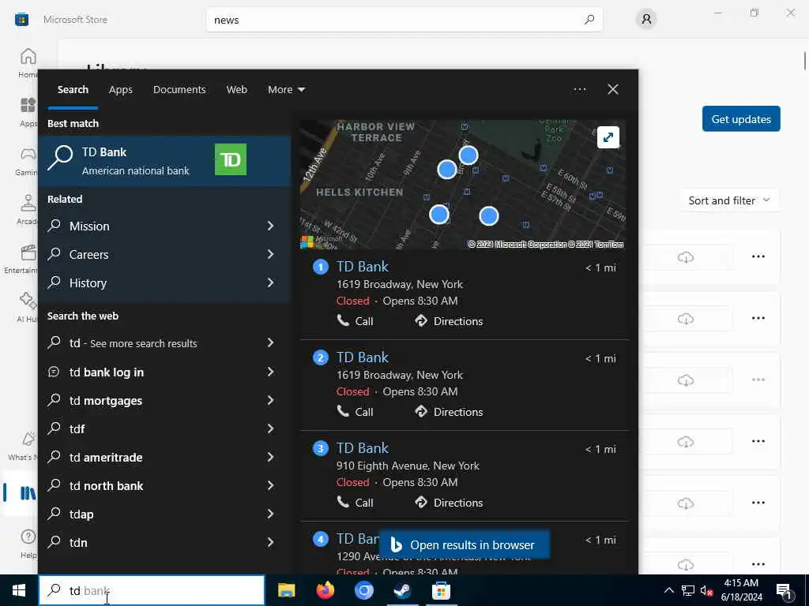This screenshot has width=809, height=606.
Task: Click the taskbar clock showing 4:15 AM
Action: point(741,590)
